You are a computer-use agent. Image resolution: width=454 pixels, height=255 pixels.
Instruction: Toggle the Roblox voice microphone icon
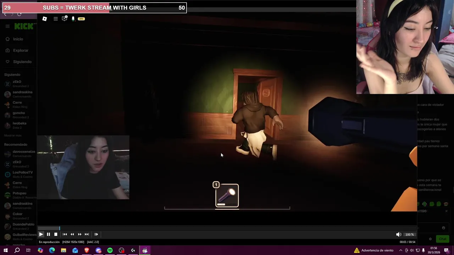[x=73, y=19]
